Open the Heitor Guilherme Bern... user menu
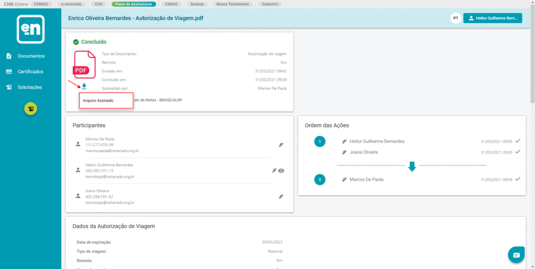This screenshot has width=535, height=269. click(x=493, y=18)
